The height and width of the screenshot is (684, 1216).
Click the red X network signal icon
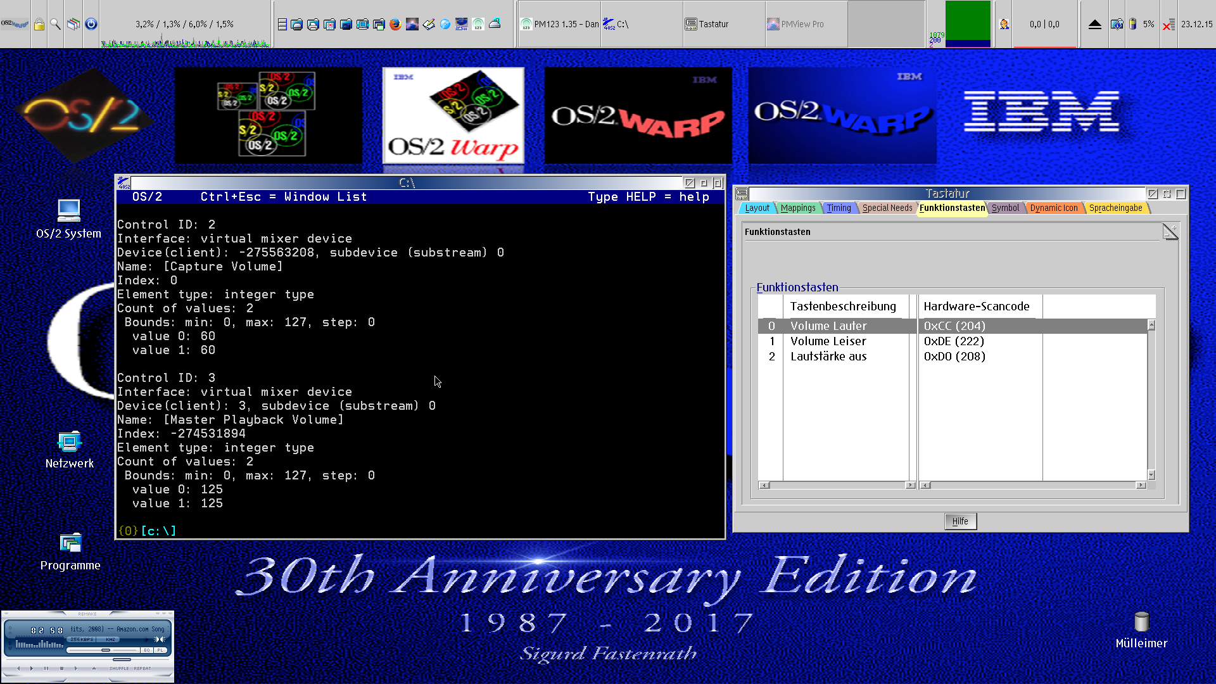click(1168, 24)
